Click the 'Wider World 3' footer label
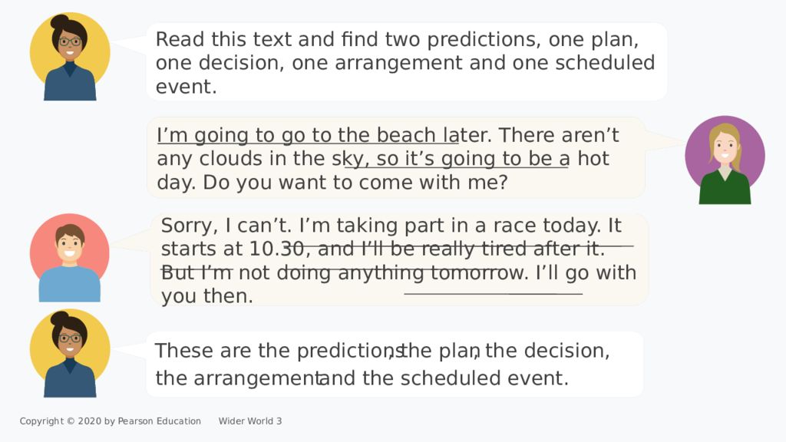 (x=250, y=421)
